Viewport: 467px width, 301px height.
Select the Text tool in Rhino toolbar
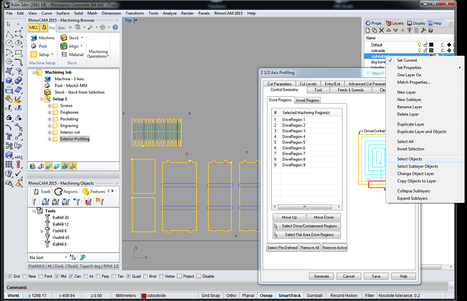pyautogui.click(x=9, y=136)
